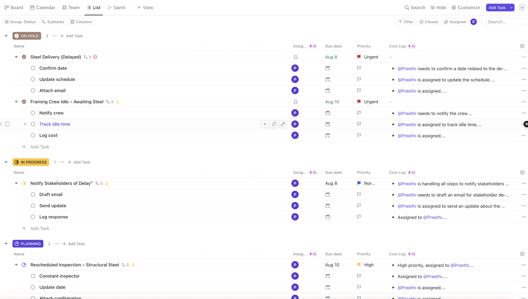This screenshot has width=528, height=299.
Task: Click add subtask plus icon on Track idle time
Action: point(265,124)
